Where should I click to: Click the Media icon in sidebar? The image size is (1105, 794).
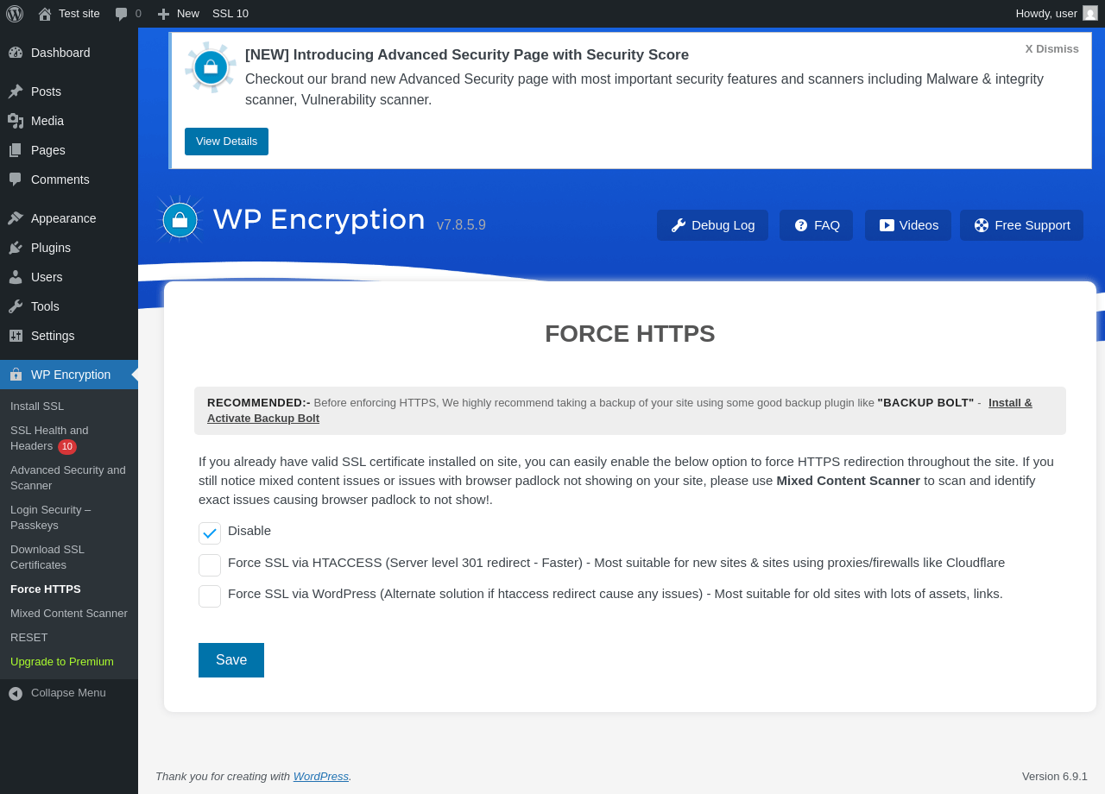(x=16, y=121)
